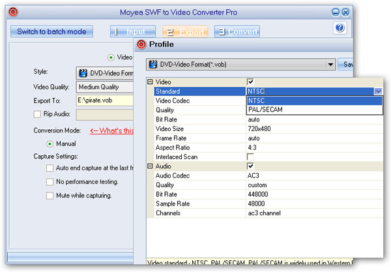The width and height of the screenshot is (391, 272).
Task: Click the film icon in the Style field
Action: (83, 73)
